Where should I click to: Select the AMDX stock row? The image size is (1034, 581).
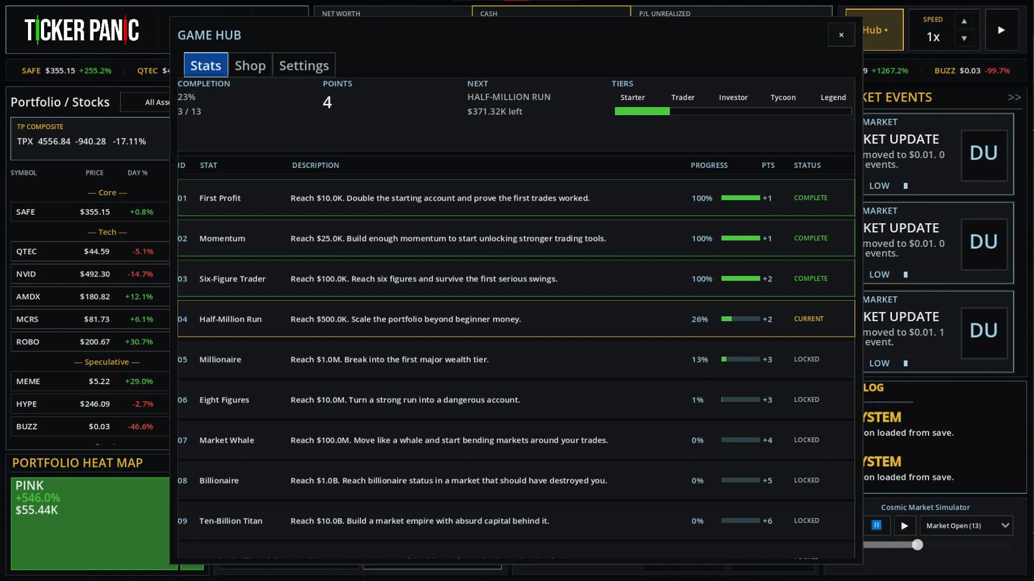(x=90, y=297)
